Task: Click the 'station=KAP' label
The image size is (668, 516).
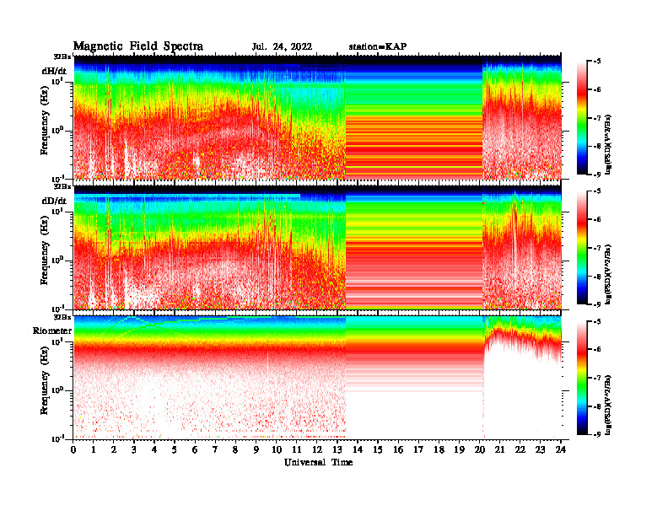Action: (x=378, y=46)
